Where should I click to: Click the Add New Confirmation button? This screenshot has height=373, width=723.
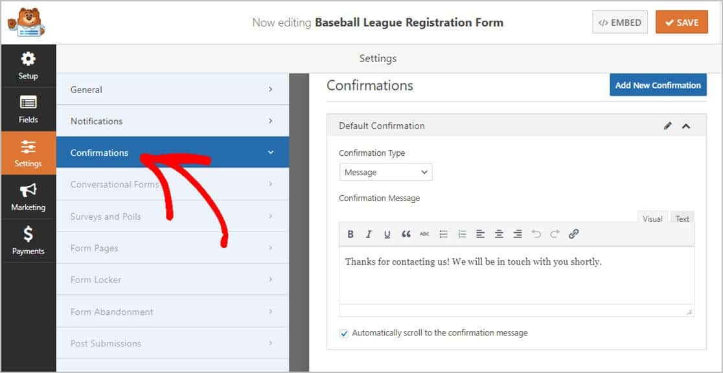[x=658, y=85]
